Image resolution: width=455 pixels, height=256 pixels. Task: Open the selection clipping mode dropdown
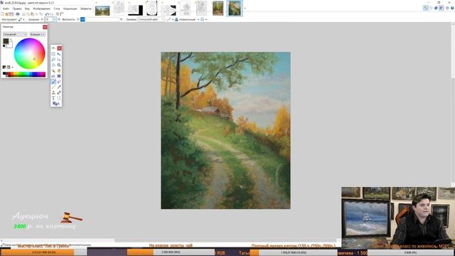point(204,19)
